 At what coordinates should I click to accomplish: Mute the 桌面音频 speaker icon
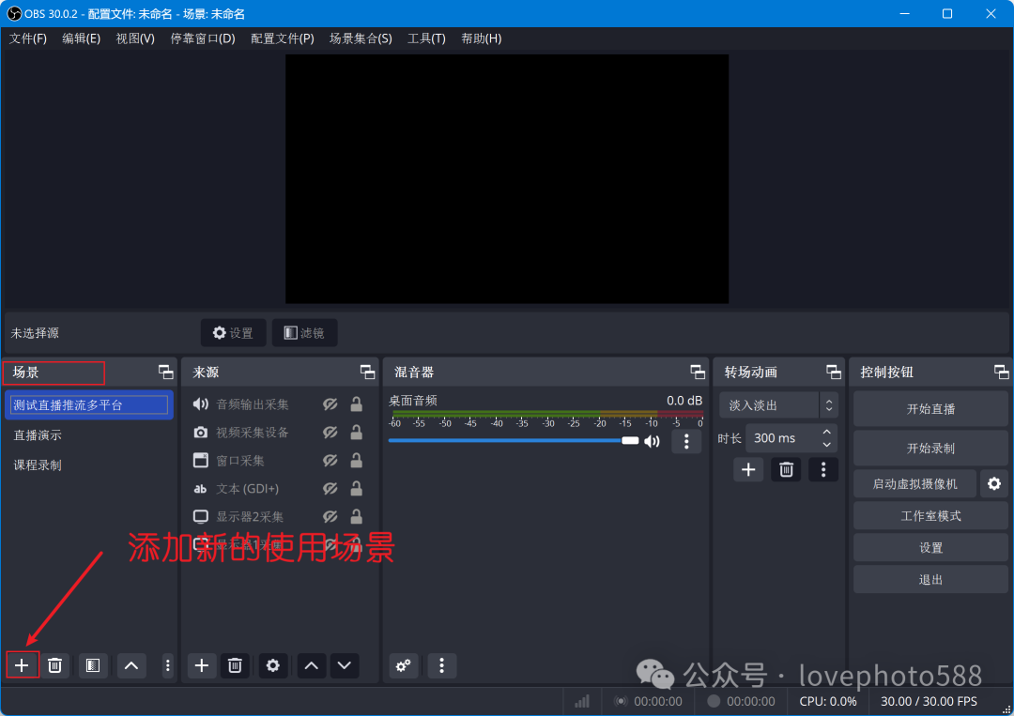[x=652, y=441]
